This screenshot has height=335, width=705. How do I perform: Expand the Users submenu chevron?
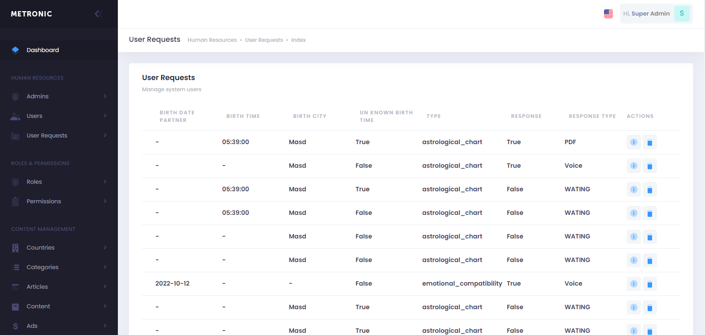tap(105, 116)
